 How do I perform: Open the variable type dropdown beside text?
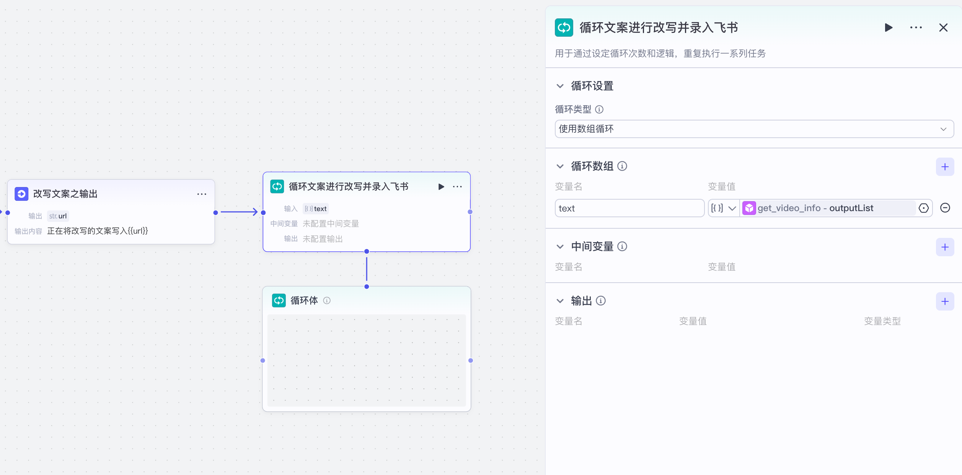point(723,208)
